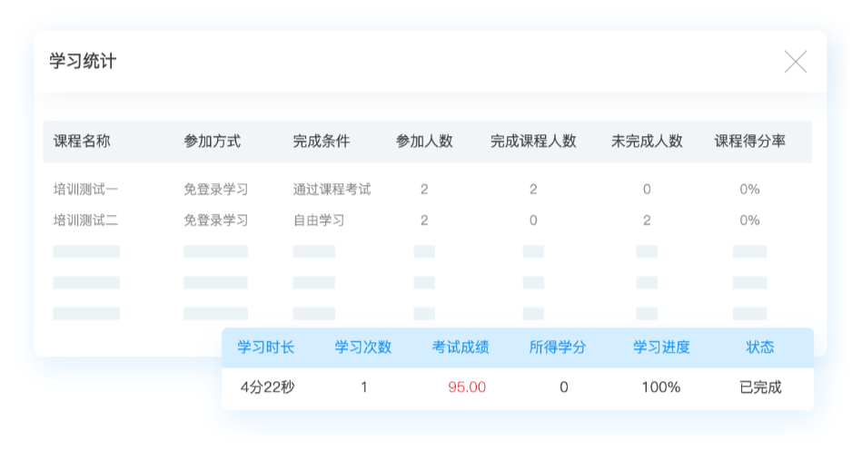Click the red 95.00 exam score
The width and height of the screenshot is (852, 460).
click(467, 387)
